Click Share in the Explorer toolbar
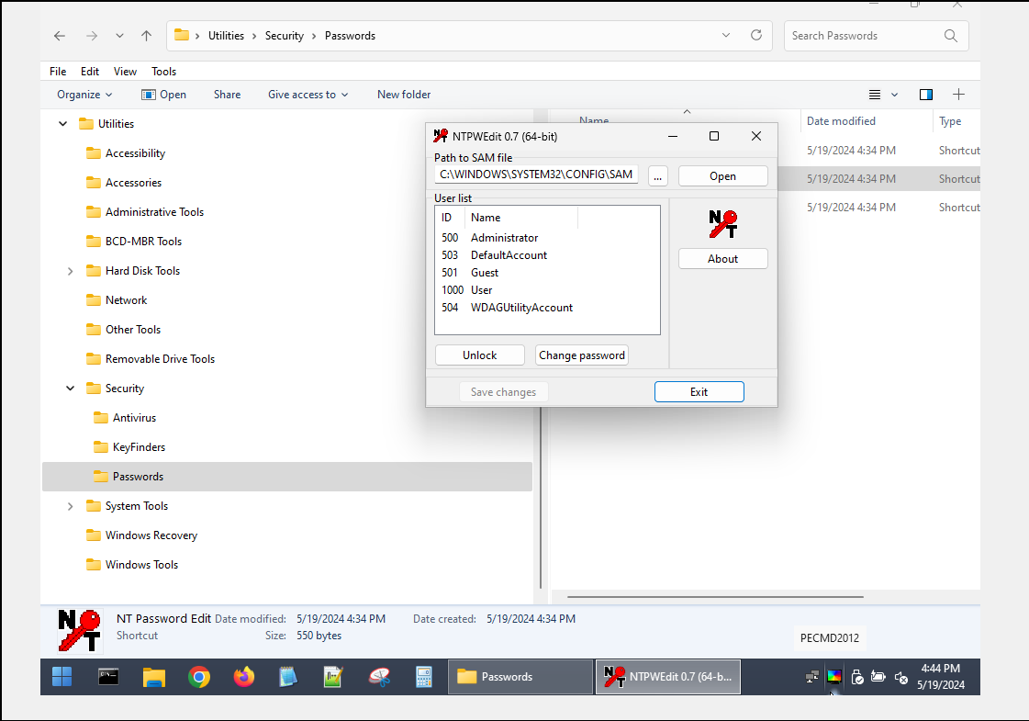 (227, 95)
